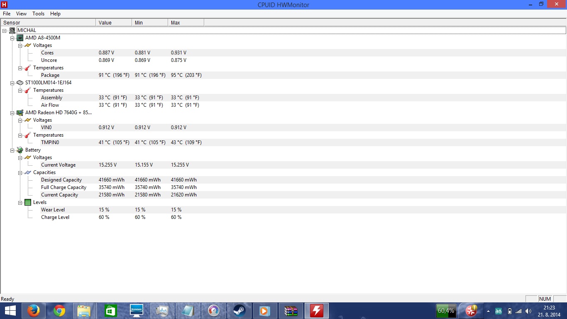The height and width of the screenshot is (319, 567).
Task: Collapse the MICHAL root node
Action: pos(4,30)
